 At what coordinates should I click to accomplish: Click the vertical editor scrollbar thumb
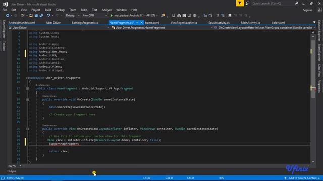coord(313,69)
